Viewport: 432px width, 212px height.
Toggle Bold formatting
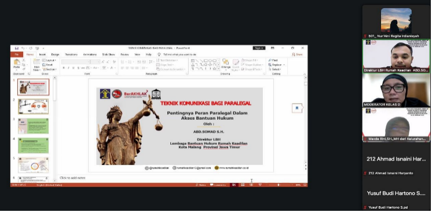64,68
